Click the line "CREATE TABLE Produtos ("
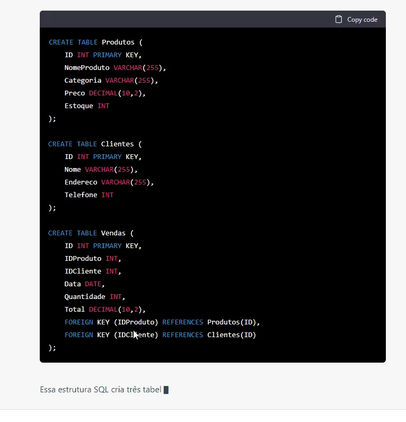The width and height of the screenshot is (406, 422). (95, 42)
